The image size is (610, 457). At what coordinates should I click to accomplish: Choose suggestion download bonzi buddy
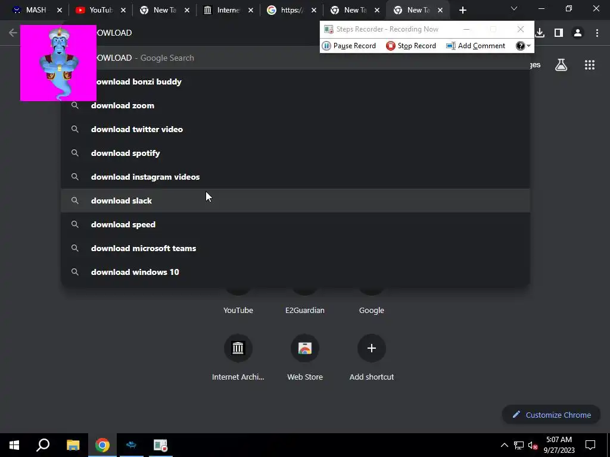click(x=295, y=82)
